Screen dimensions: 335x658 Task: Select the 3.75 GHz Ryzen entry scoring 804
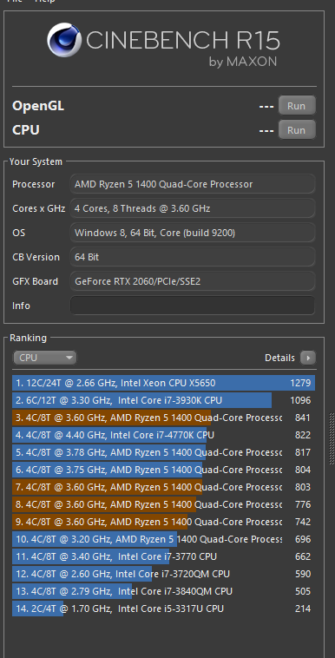pyautogui.click(x=164, y=470)
